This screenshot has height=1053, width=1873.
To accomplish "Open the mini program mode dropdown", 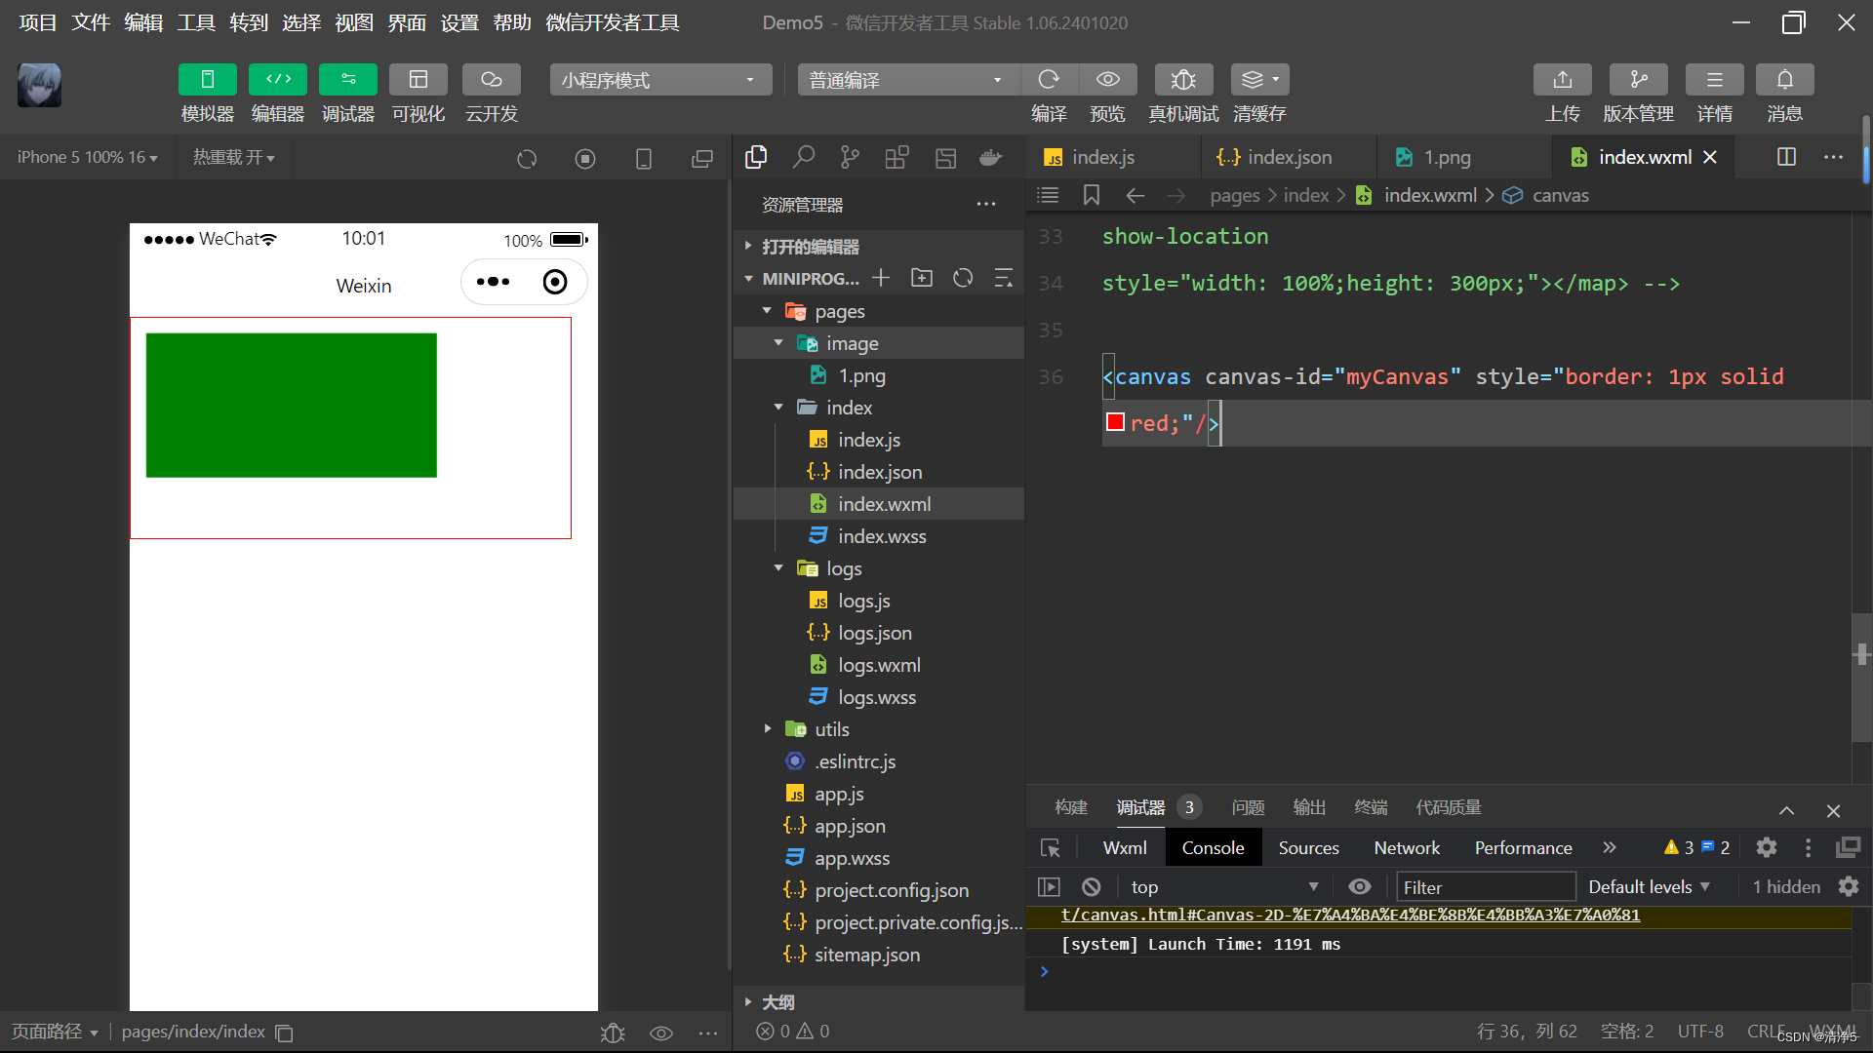I will point(660,80).
